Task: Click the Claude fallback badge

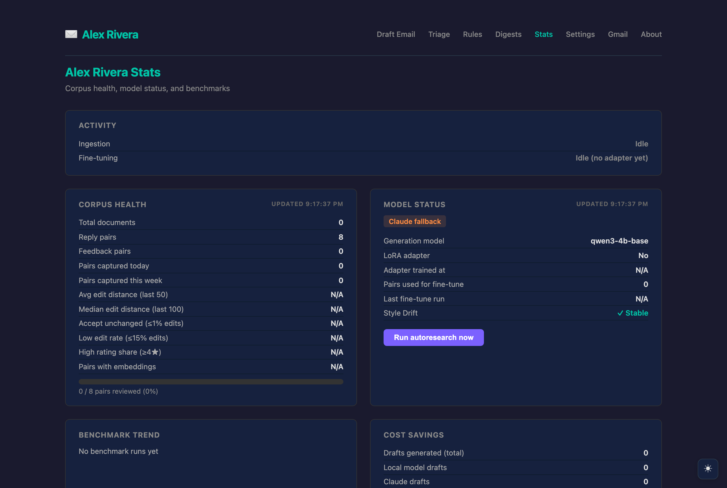Action: [414, 221]
